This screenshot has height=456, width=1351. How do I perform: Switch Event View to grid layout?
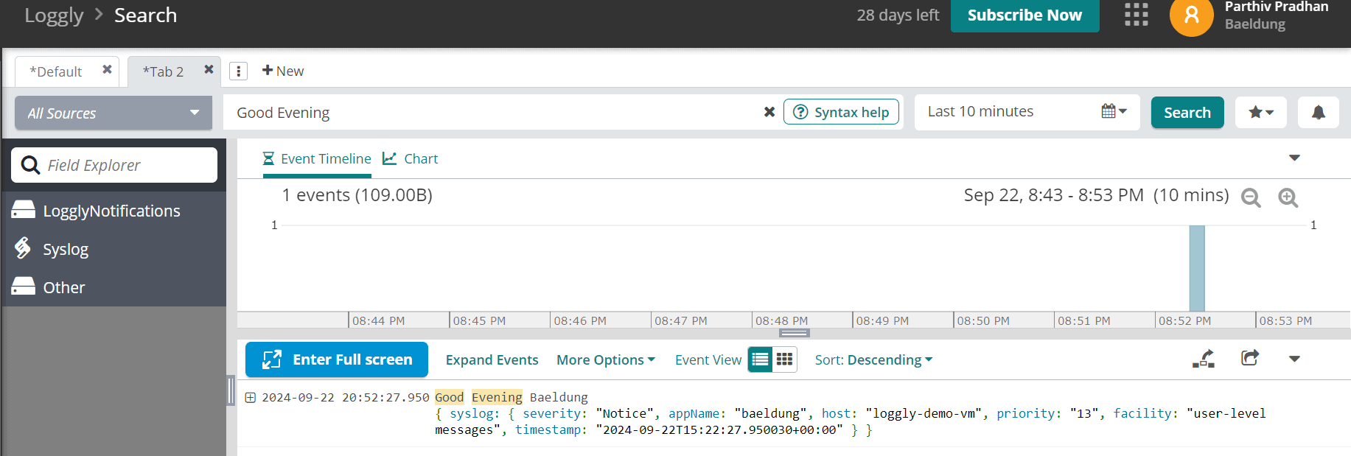pyautogui.click(x=784, y=359)
